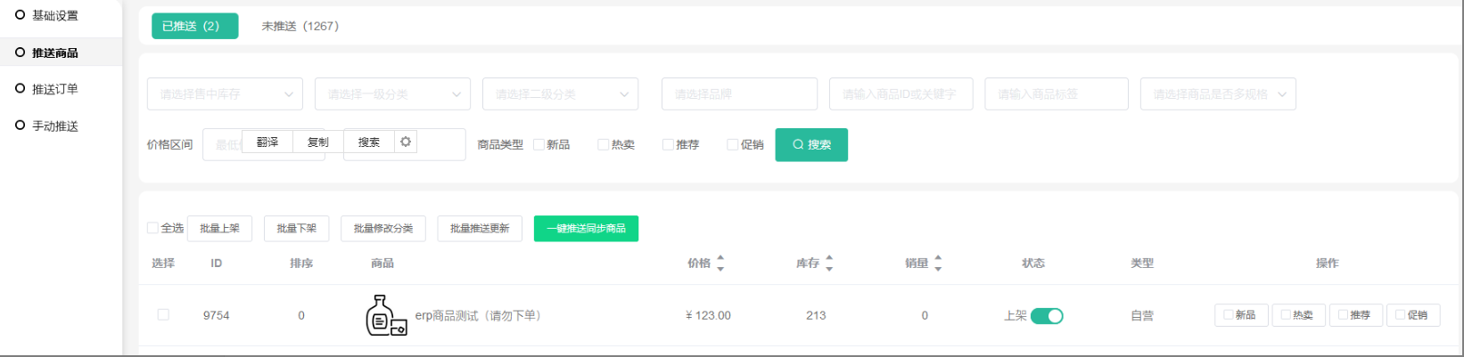Image resolution: width=1464 pixels, height=357 pixels.
Task: Open the 请选择售中库存 dropdown
Action: pyautogui.click(x=225, y=94)
